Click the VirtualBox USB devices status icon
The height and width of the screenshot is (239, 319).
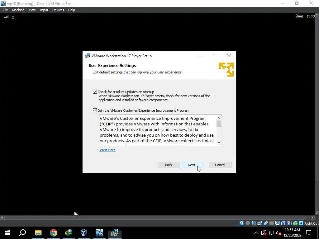[266, 223]
